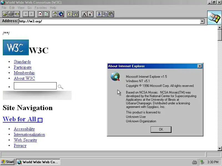Viewport: 222px width, 166px height.
Task: Click the vertical scrollbar up arrow
Action: 220,27
